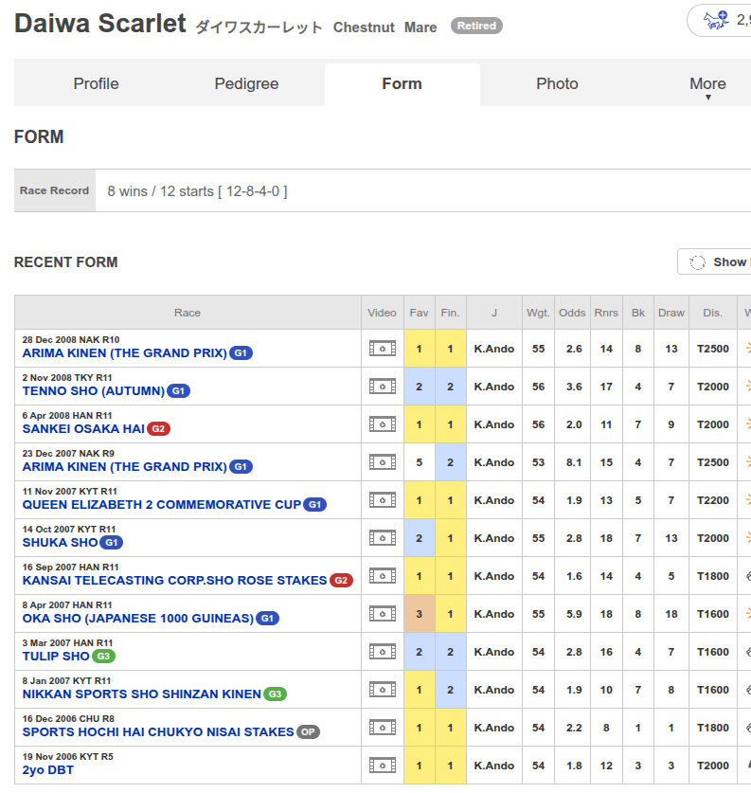Play video for Rose Stakes race
The width and height of the screenshot is (751, 793).
[x=382, y=576]
